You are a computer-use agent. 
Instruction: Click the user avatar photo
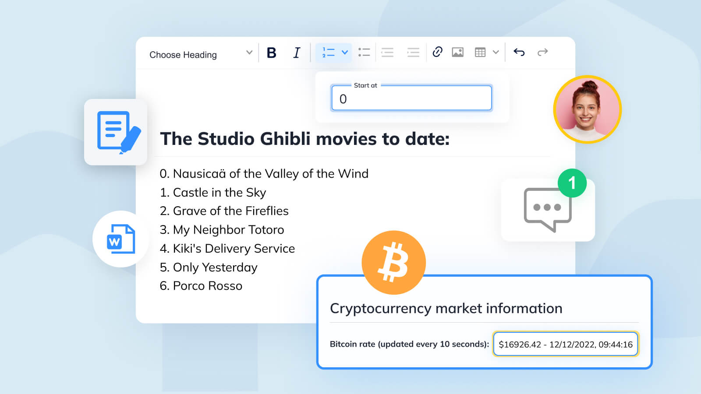pyautogui.click(x=587, y=109)
